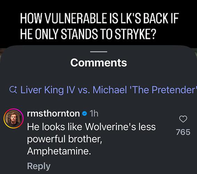Image resolution: width=197 pixels, height=174 pixels.
Task: Reply to rmsthornton's comment
Action: [39, 166]
